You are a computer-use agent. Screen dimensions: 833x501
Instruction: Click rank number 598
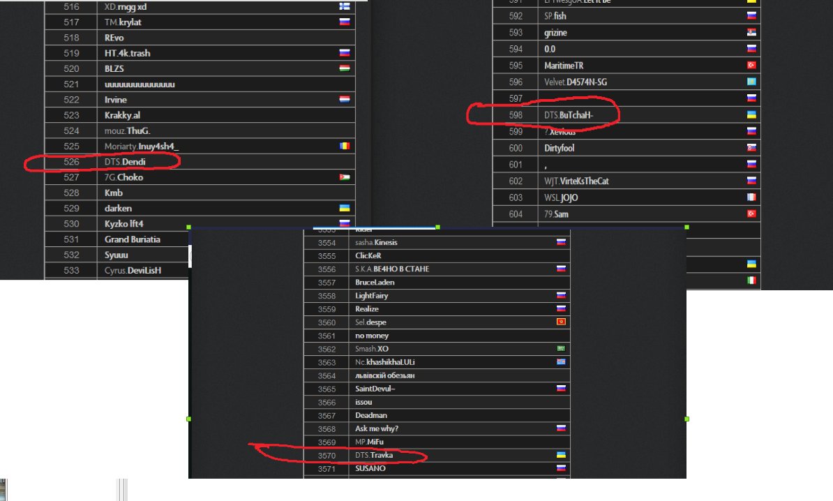pyautogui.click(x=516, y=114)
